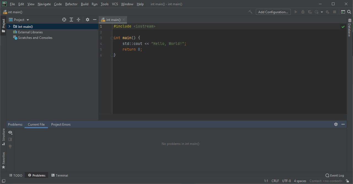Click the #include directive on line 1
353x184 pixels.
pyautogui.click(x=123, y=26)
